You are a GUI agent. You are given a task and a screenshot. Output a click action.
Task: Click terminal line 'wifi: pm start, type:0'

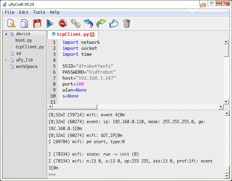click(87, 142)
